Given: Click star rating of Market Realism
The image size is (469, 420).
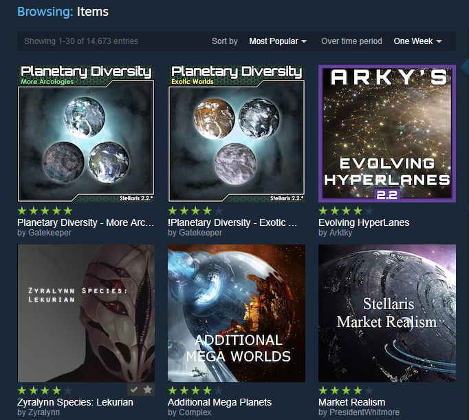Looking at the screenshot, I should (x=346, y=390).
